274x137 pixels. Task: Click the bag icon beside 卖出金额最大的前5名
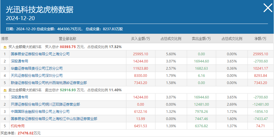[5, 90]
